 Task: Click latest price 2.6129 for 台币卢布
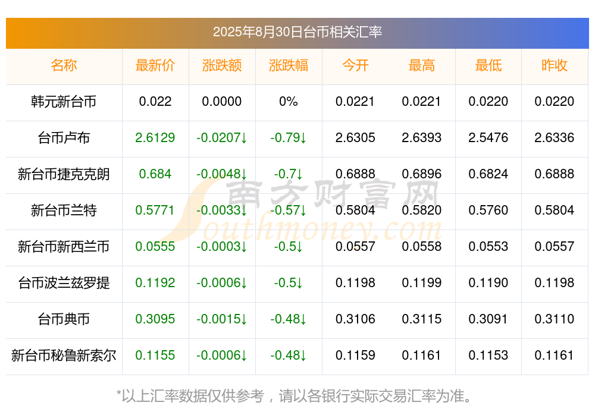pyautogui.click(x=155, y=138)
